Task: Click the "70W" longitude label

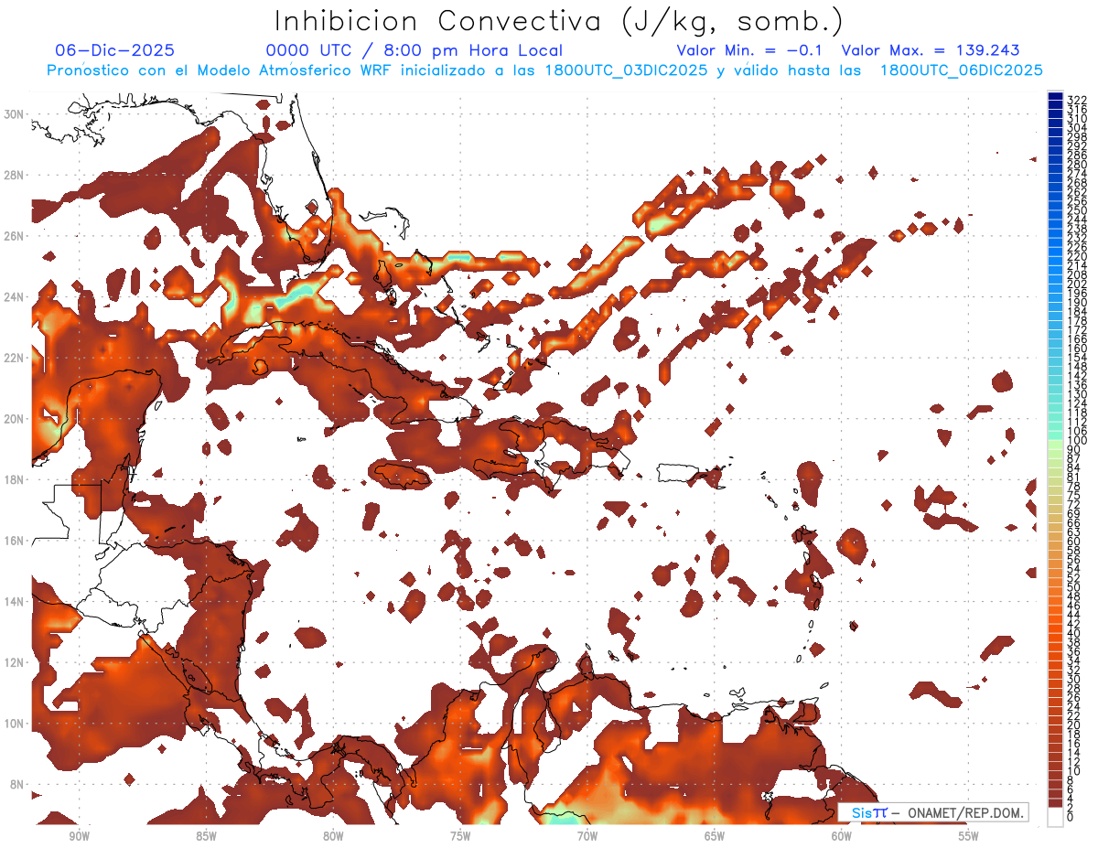Action: [587, 836]
